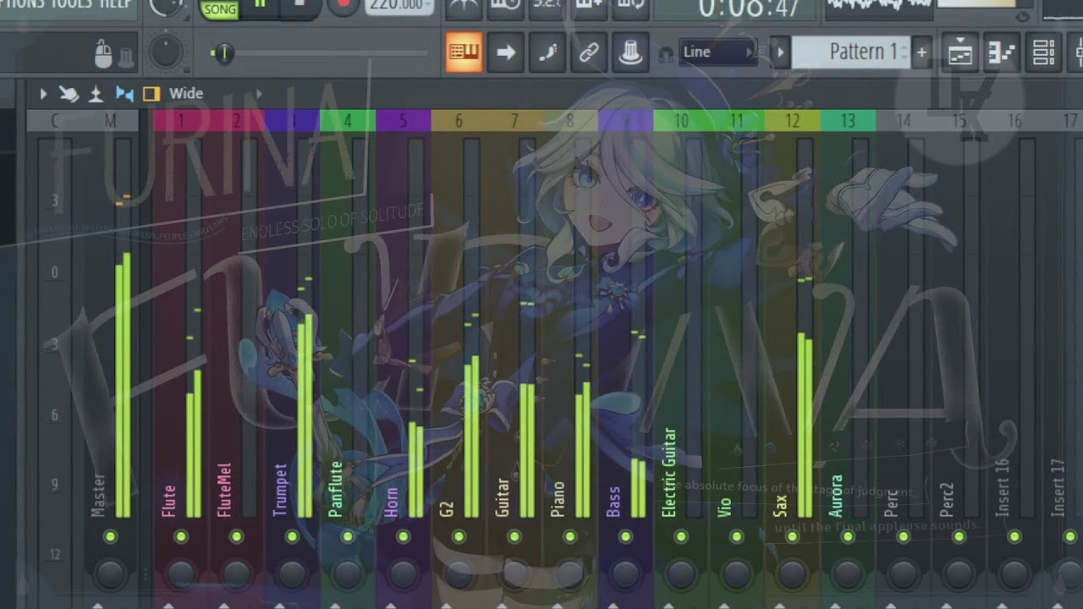This screenshot has height=609, width=1083.
Task: Click the chain link icon in the toolbar
Action: tap(588, 52)
